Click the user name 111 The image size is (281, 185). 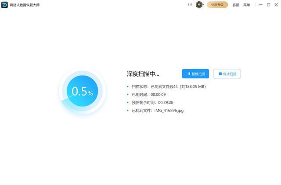pyautogui.click(x=190, y=5)
